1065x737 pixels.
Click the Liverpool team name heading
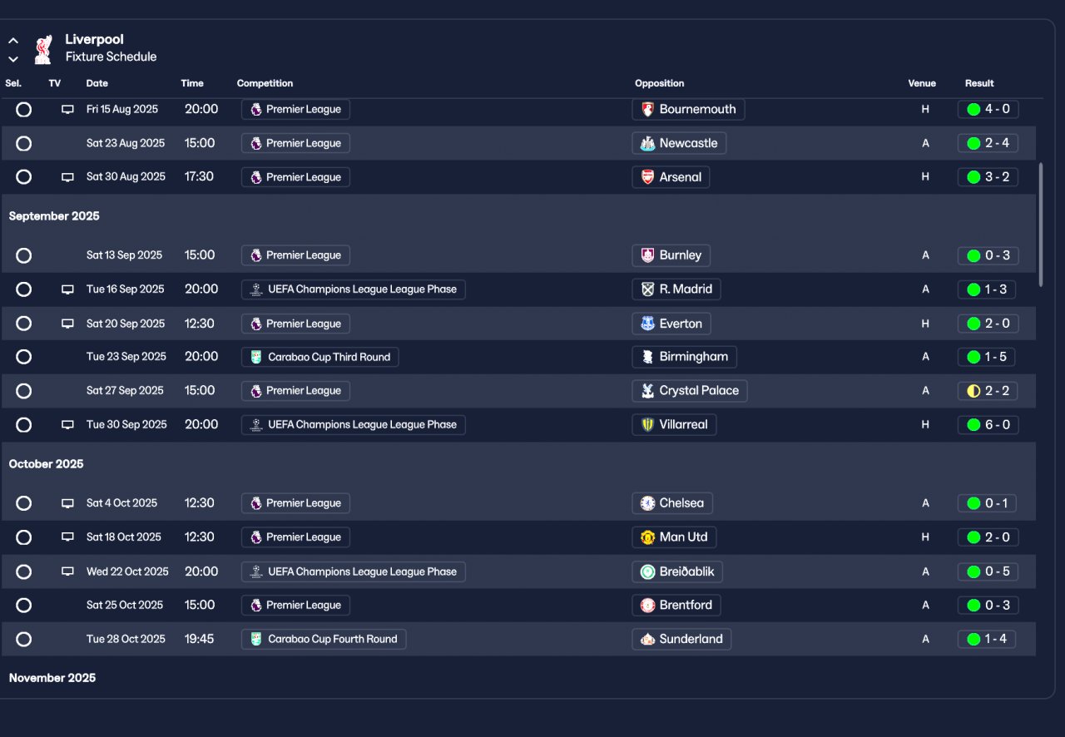[x=94, y=39]
